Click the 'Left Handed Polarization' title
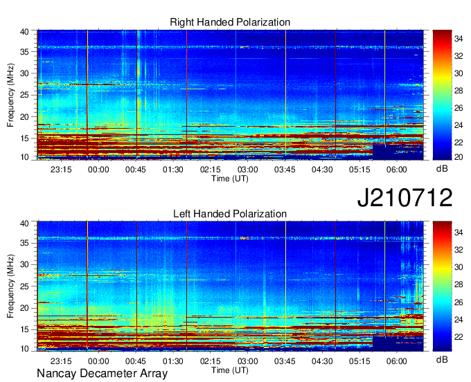This screenshot has width=471, height=382. (x=230, y=214)
